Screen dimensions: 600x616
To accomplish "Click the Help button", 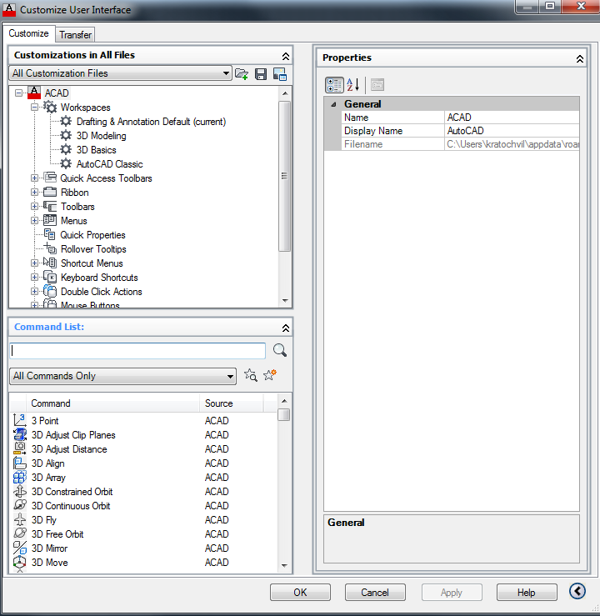I will coord(526,592).
